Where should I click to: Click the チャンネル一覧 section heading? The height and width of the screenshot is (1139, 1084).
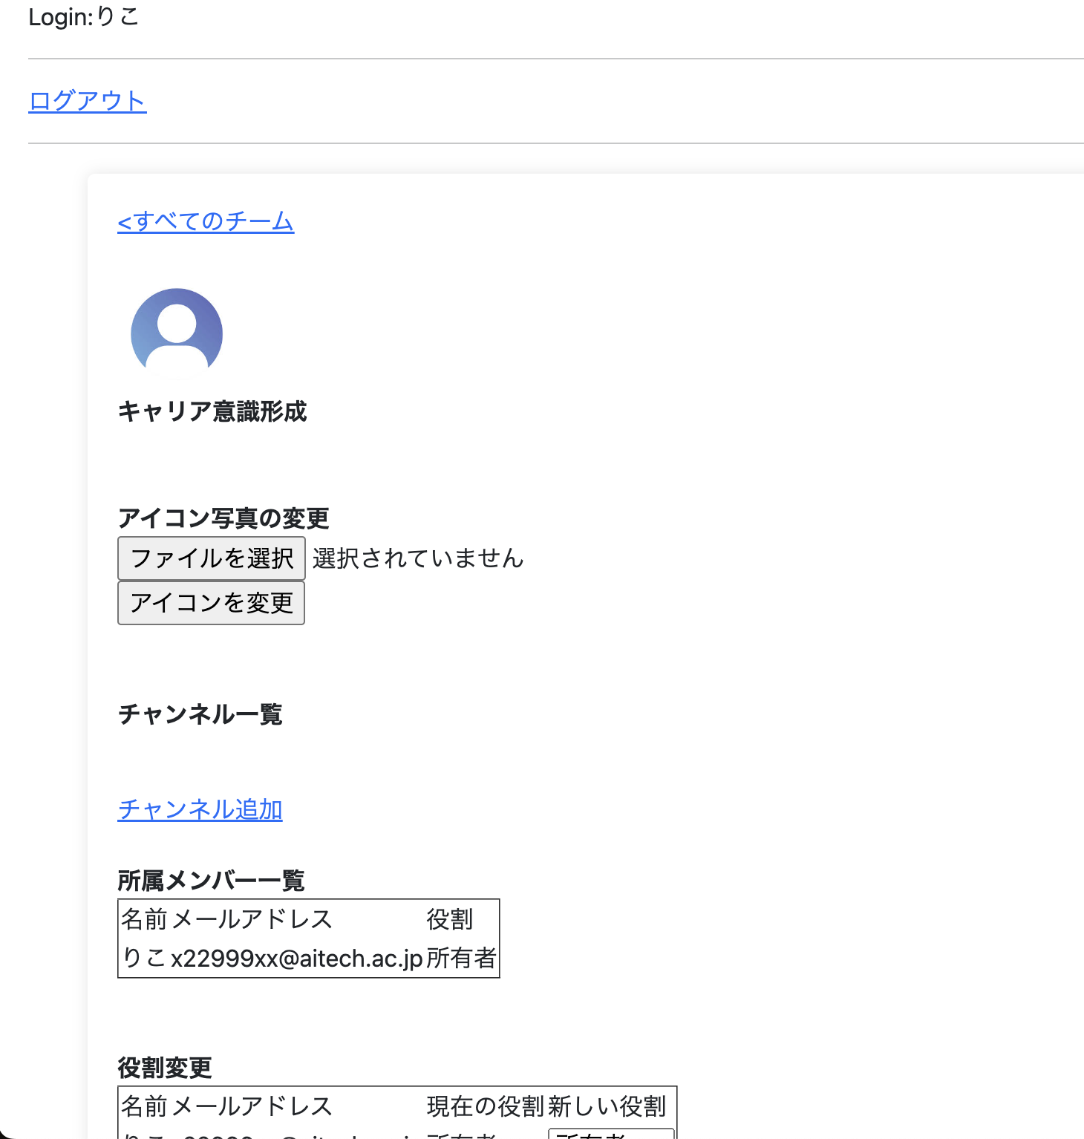pyautogui.click(x=200, y=714)
